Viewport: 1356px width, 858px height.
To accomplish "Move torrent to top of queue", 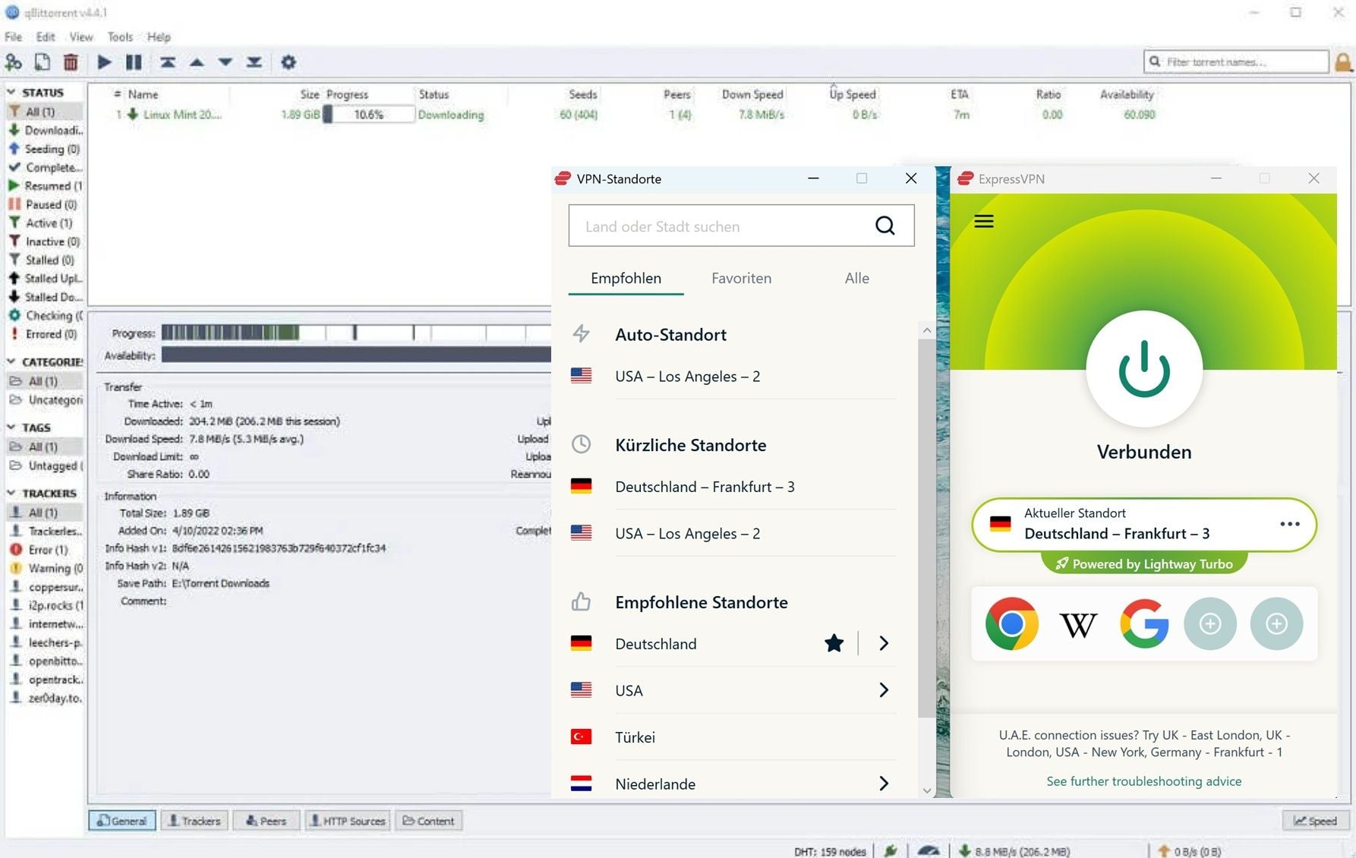I will [x=168, y=62].
